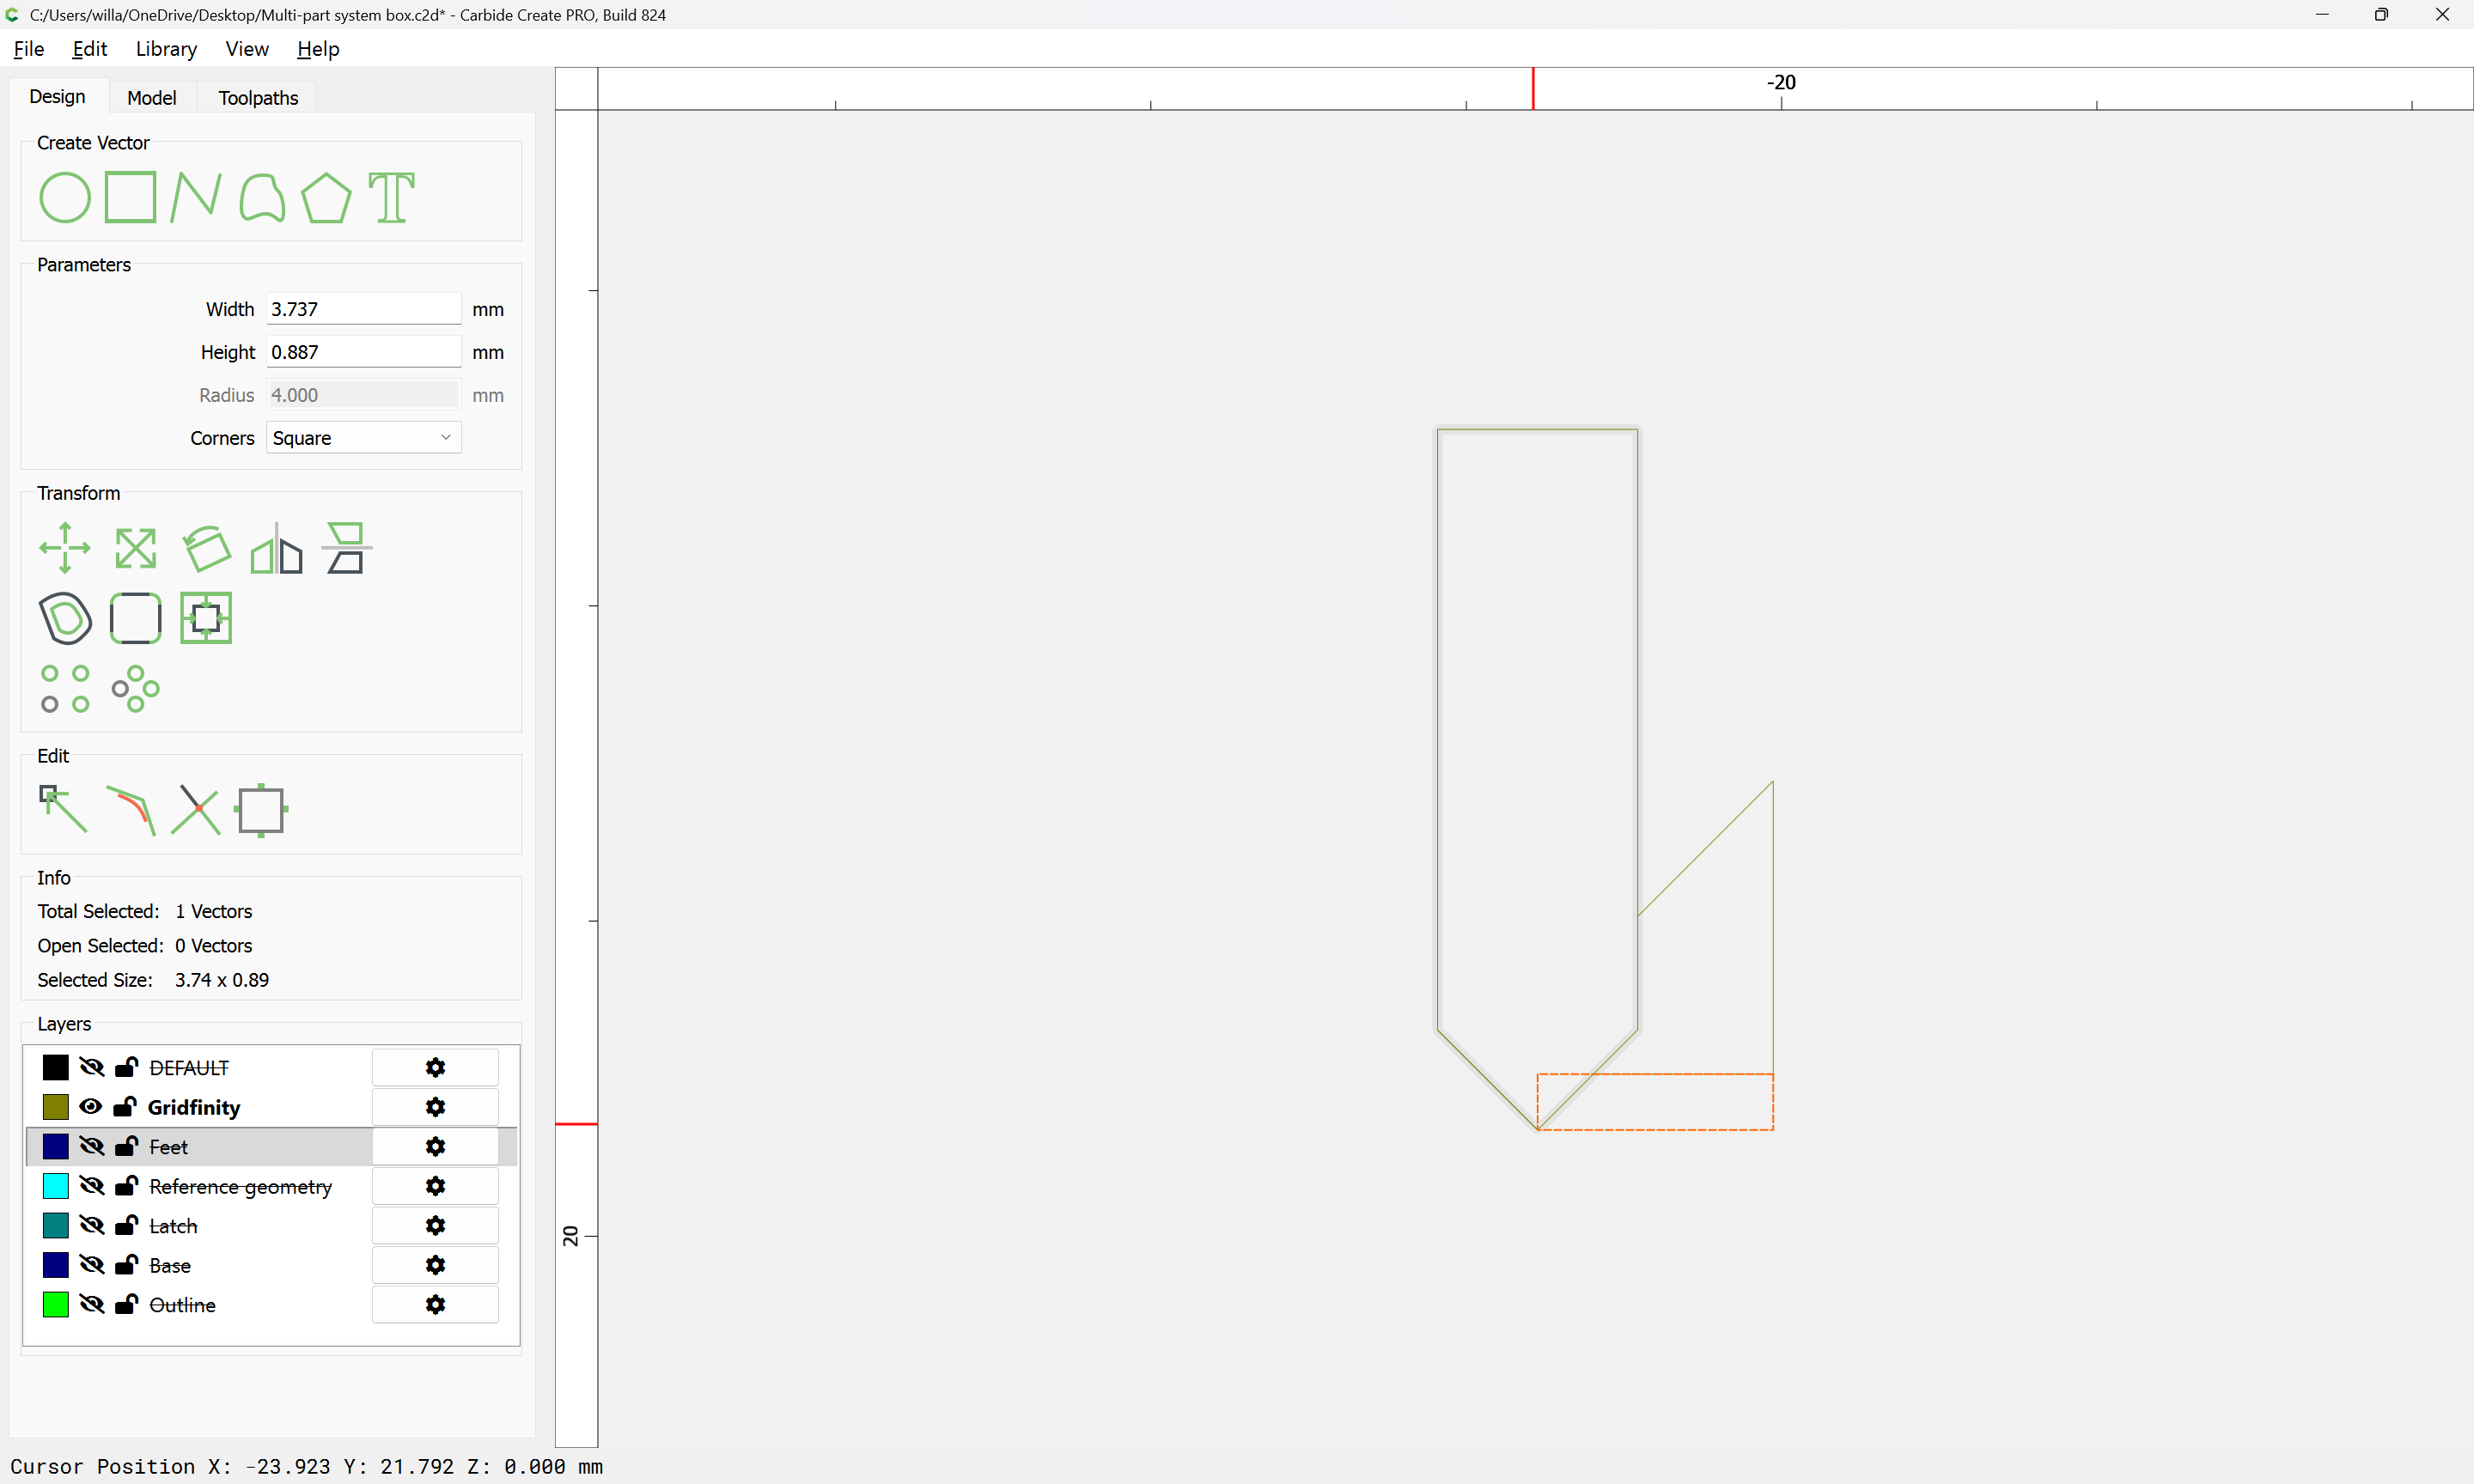Image resolution: width=2474 pixels, height=1484 pixels.
Task: Lock the Latch layer
Action: (126, 1224)
